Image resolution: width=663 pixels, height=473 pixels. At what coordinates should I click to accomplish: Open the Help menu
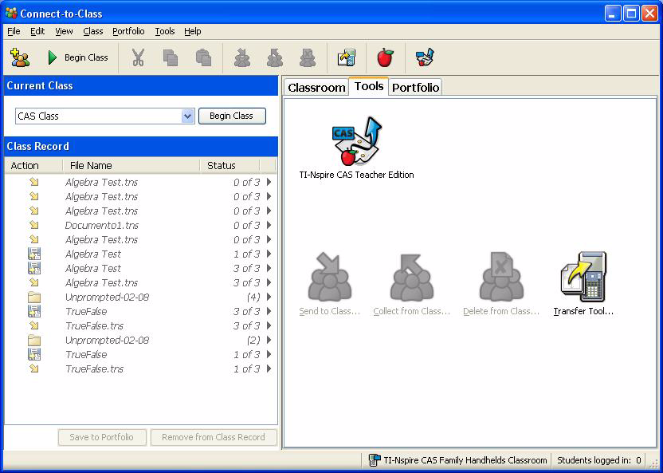192,31
